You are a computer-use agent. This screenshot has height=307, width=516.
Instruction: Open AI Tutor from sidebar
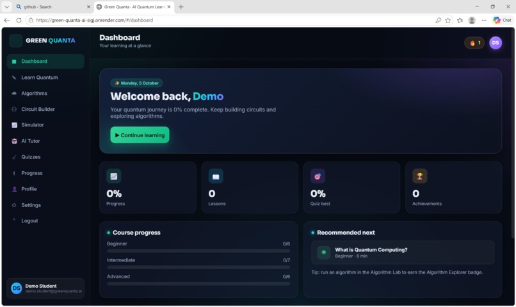[45, 141]
